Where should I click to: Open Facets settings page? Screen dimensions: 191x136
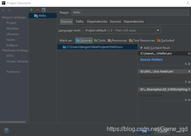(11, 40)
